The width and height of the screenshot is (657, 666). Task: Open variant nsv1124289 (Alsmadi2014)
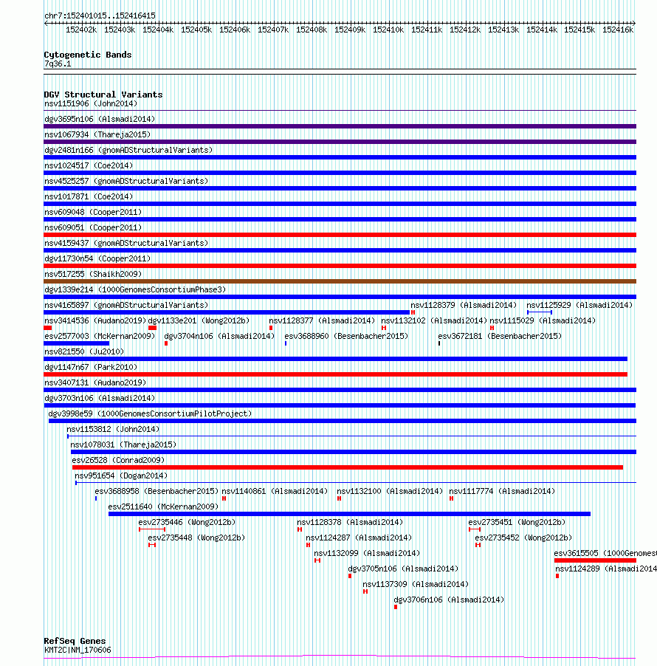[x=606, y=569]
